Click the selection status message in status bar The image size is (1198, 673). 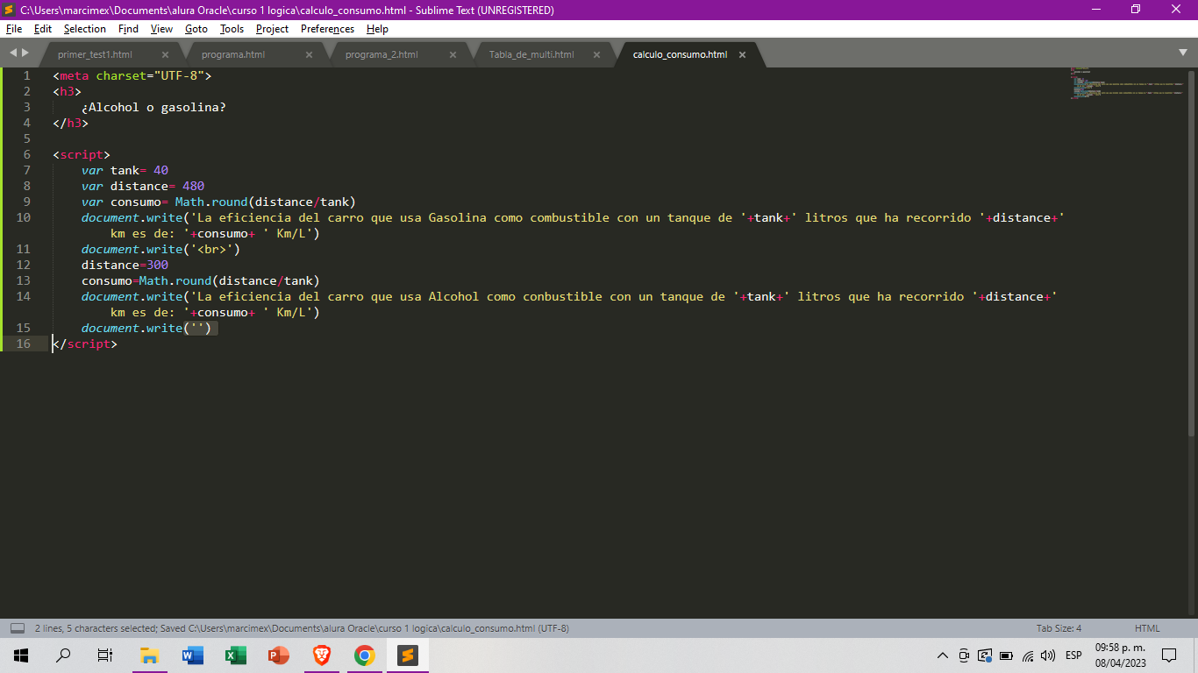(x=302, y=628)
